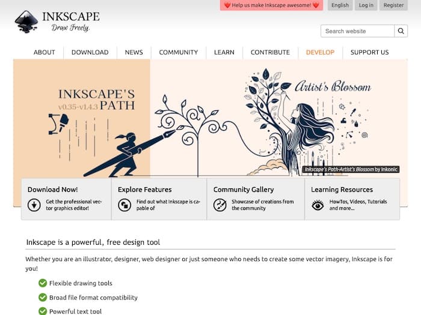This screenshot has width=421, height=315.
Task: Click the green checkmark beside Broad file format
Action: tap(43, 298)
